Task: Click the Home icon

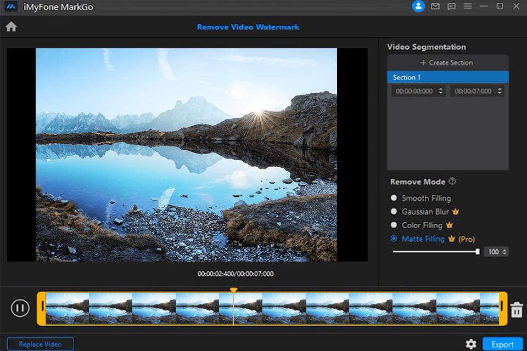Action: pos(11,27)
